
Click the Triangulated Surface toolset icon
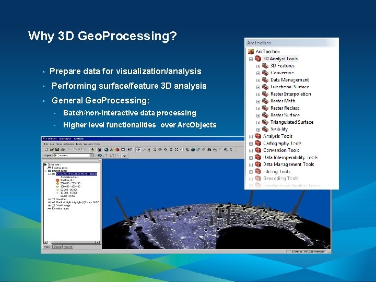[265, 122]
